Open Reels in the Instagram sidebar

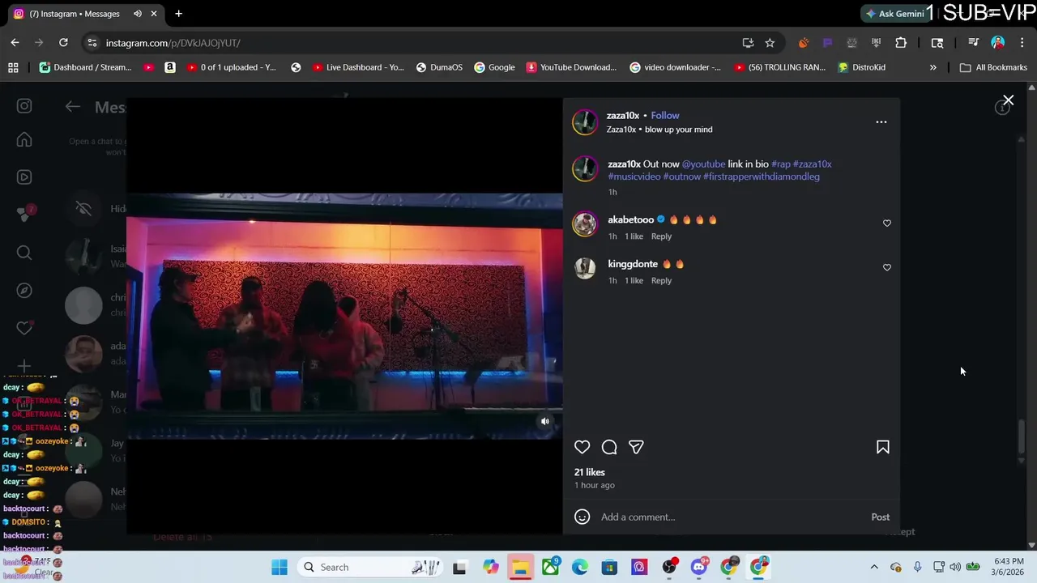coord(24,177)
